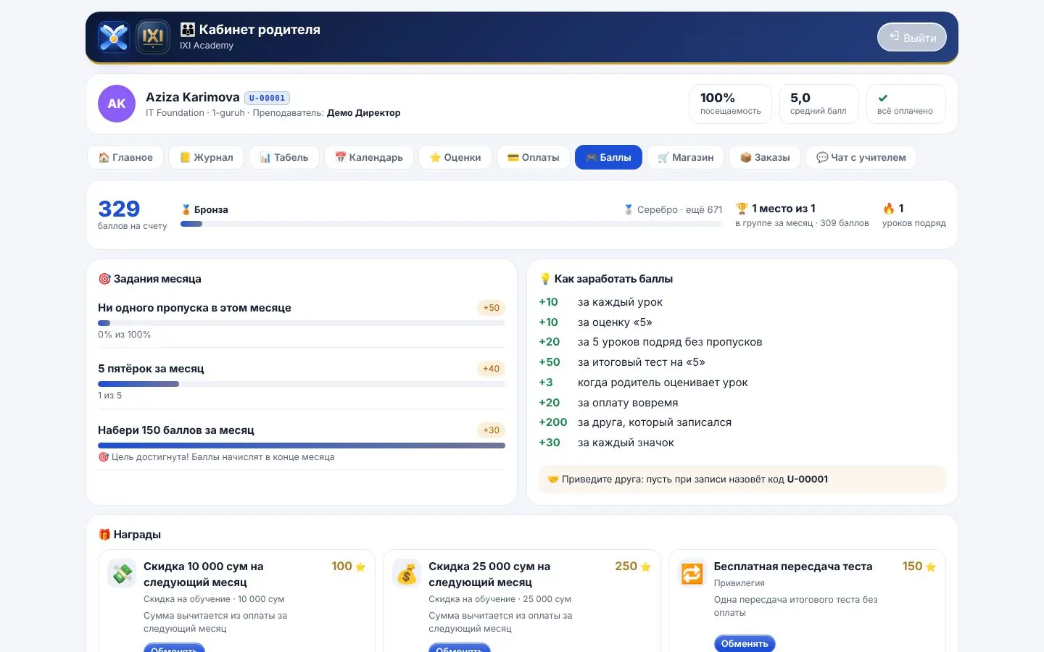Click the +40 task reward badge

[x=492, y=369]
